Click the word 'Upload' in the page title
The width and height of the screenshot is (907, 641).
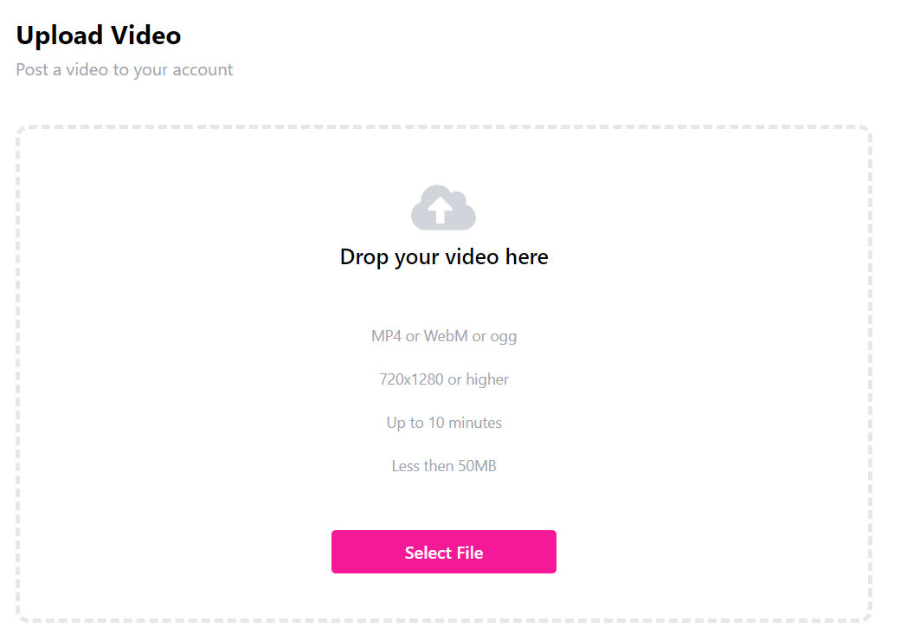(x=60, y=37)
